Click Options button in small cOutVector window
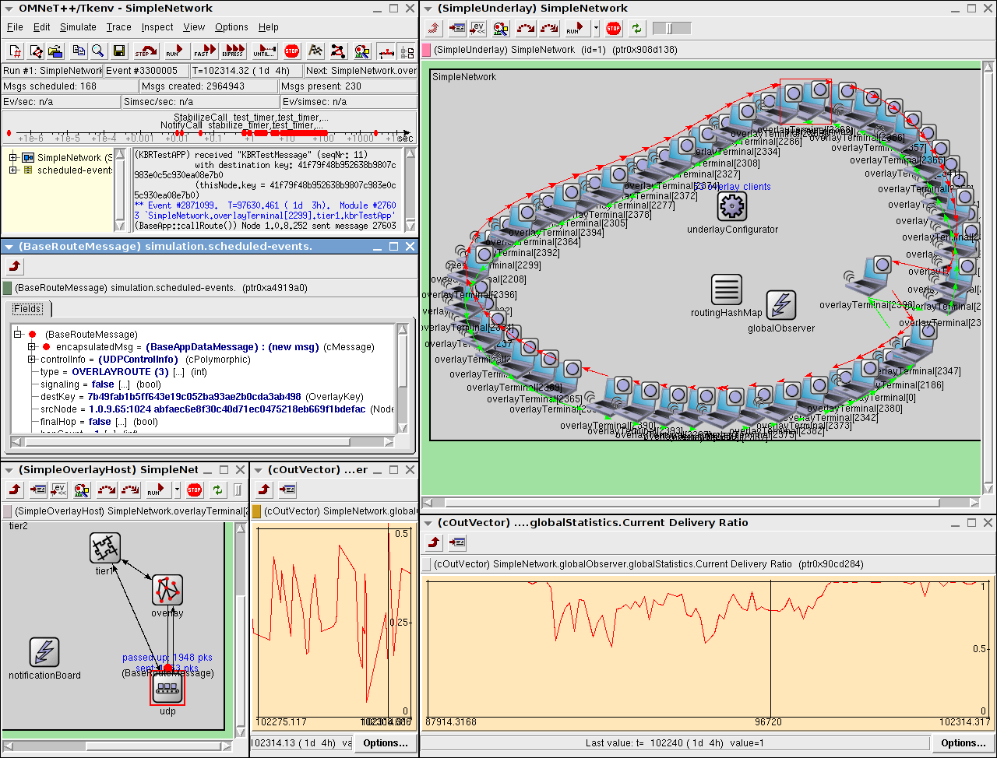The width and height of the screenshot is (997, 758). [386, 743]
